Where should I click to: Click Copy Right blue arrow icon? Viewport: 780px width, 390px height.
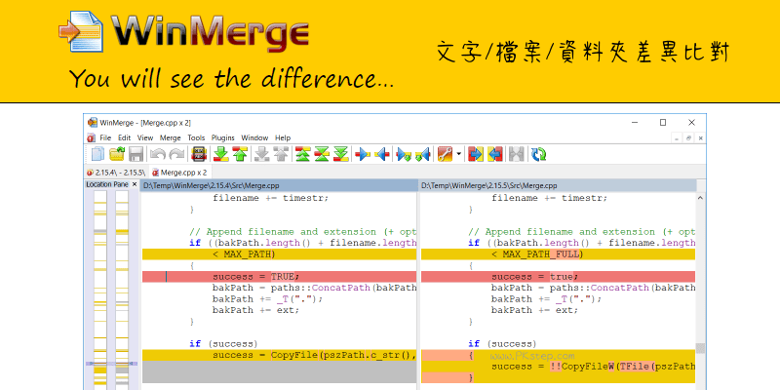point(363,154)
